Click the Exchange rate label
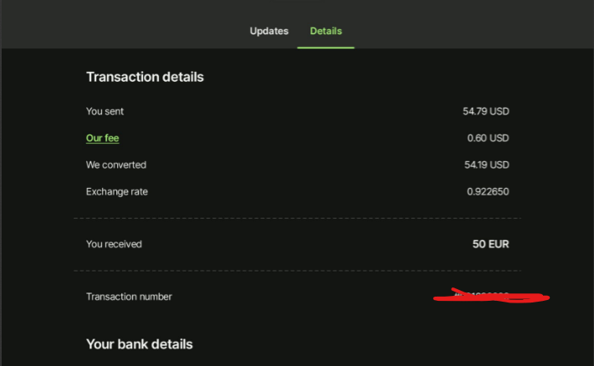 pyautogui.click(x=117, y=191)
